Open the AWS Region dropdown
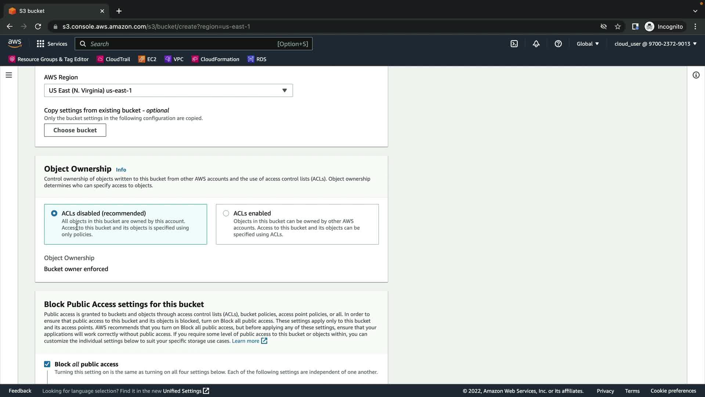Image resolution: width=705 pixels, height=397 pixels. 168,90
